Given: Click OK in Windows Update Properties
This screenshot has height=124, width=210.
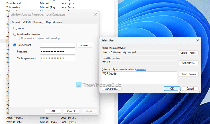Looking at the screenshot, I should coord(53,111).
